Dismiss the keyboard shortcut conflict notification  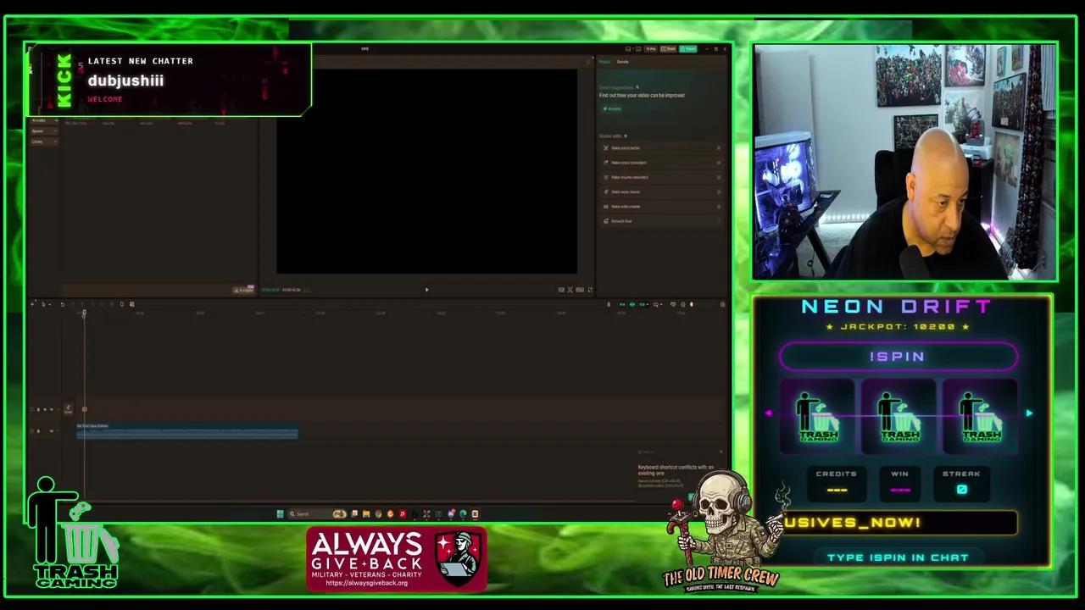point(721,452)
